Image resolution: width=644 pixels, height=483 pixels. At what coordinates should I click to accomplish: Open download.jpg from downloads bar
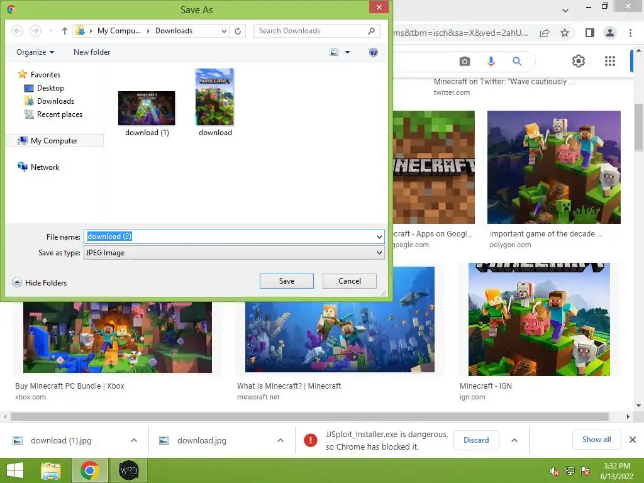(202, 440)
